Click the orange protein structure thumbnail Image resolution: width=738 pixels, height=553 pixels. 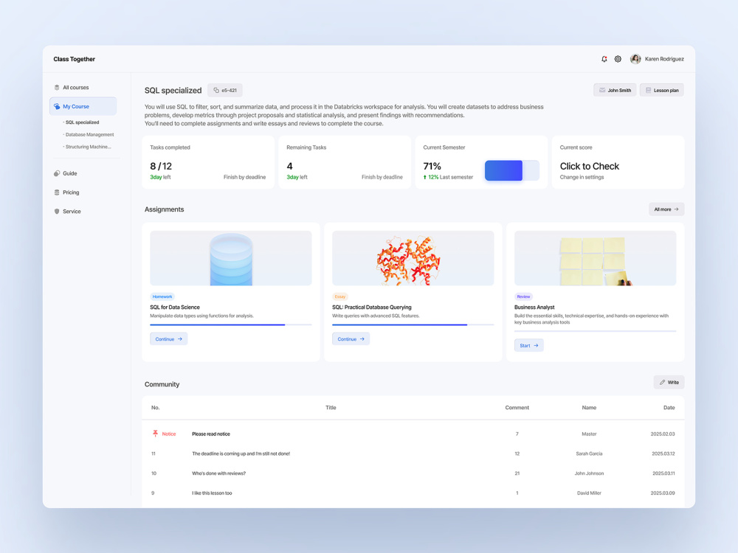coord(413,258)
